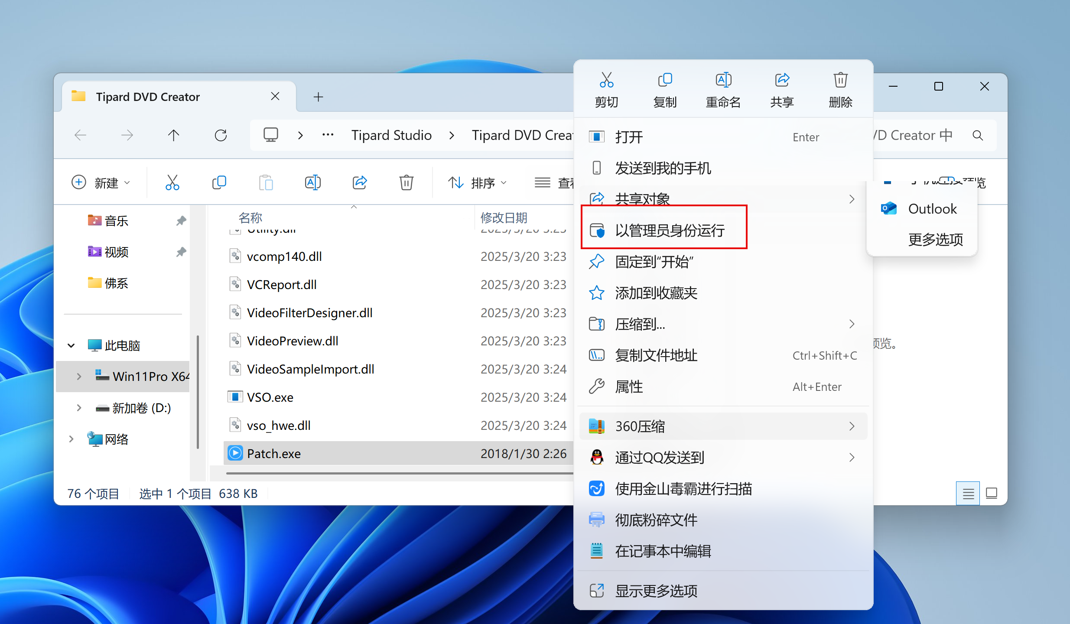The image size is (1070, 624).
Task: Click the Share icon in context menu
Action: (782, 81)
